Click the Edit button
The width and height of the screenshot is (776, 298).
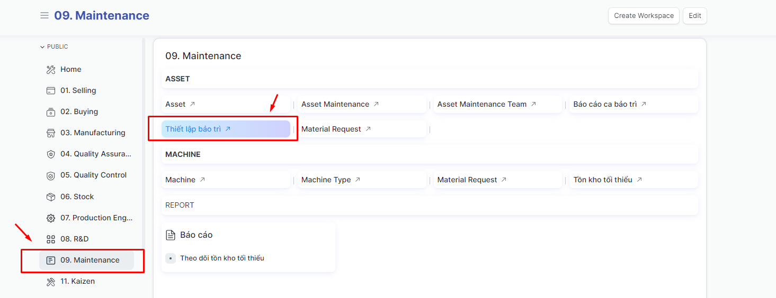(x=694, y=16)
